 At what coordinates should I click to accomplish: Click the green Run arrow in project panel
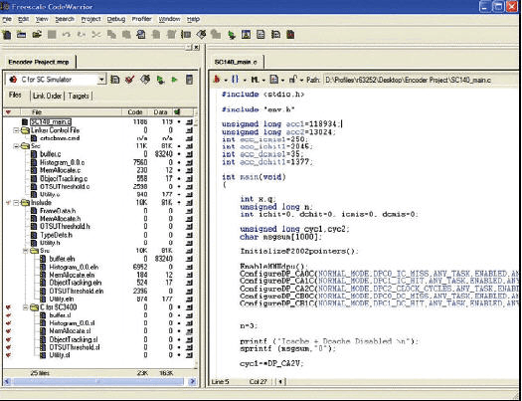[174, 80]
